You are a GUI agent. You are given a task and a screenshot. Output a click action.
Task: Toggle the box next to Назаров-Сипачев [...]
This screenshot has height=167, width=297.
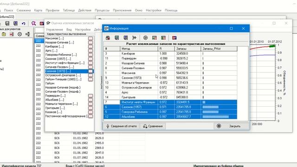(x=90, y=43)
